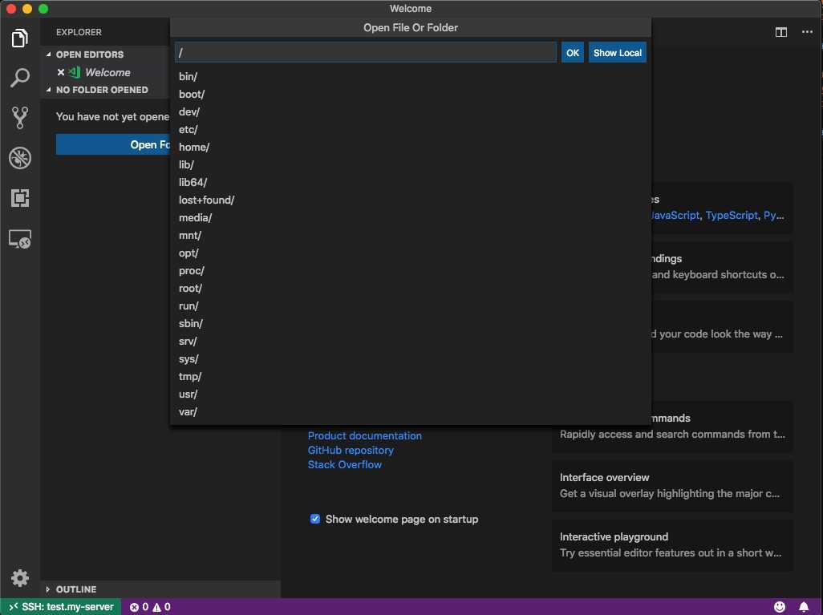Open errors and warnings count in status bar
823x615 pixels.
pos(150,607)
